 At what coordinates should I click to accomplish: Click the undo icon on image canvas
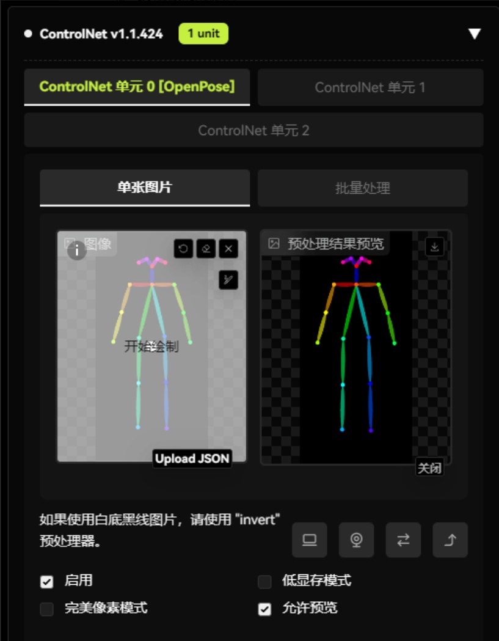[183, 249]
